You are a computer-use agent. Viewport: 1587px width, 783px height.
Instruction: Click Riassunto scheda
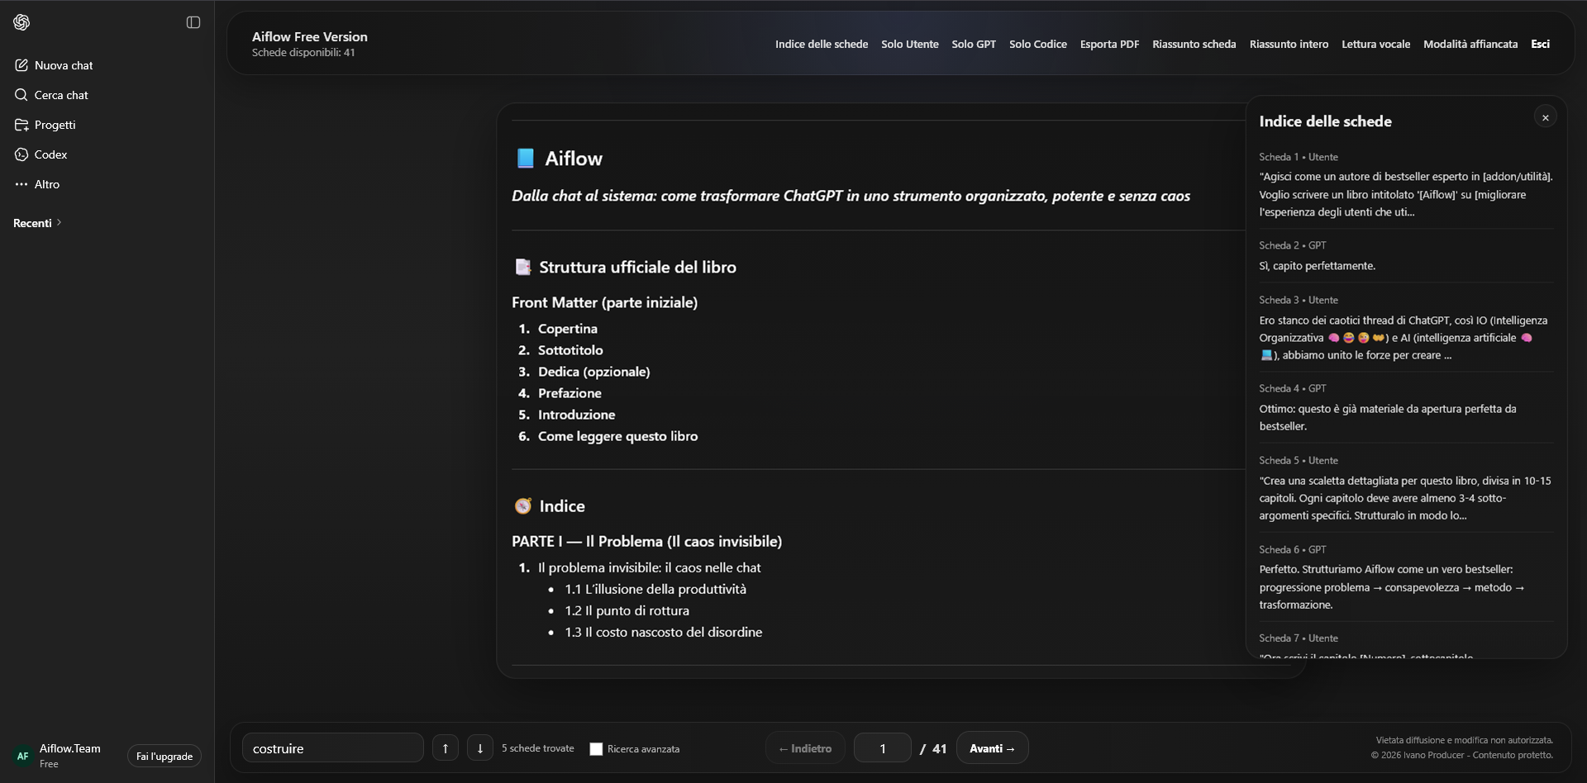(x=1194, y=44)
